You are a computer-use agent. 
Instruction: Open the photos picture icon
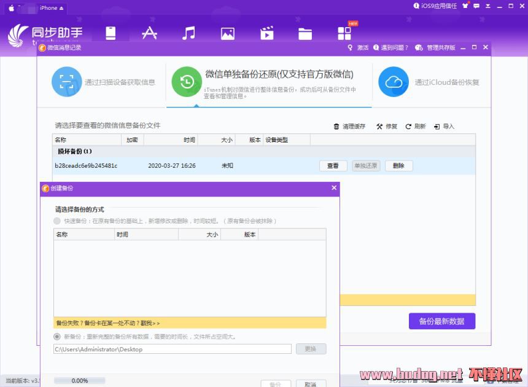coord(228,34)
